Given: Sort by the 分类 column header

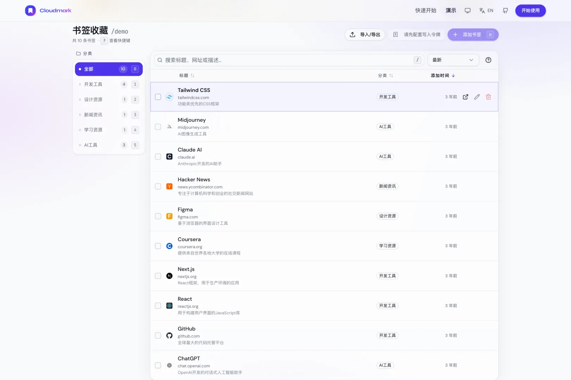Looking at the screenshot, I should (x=386, y=76).
